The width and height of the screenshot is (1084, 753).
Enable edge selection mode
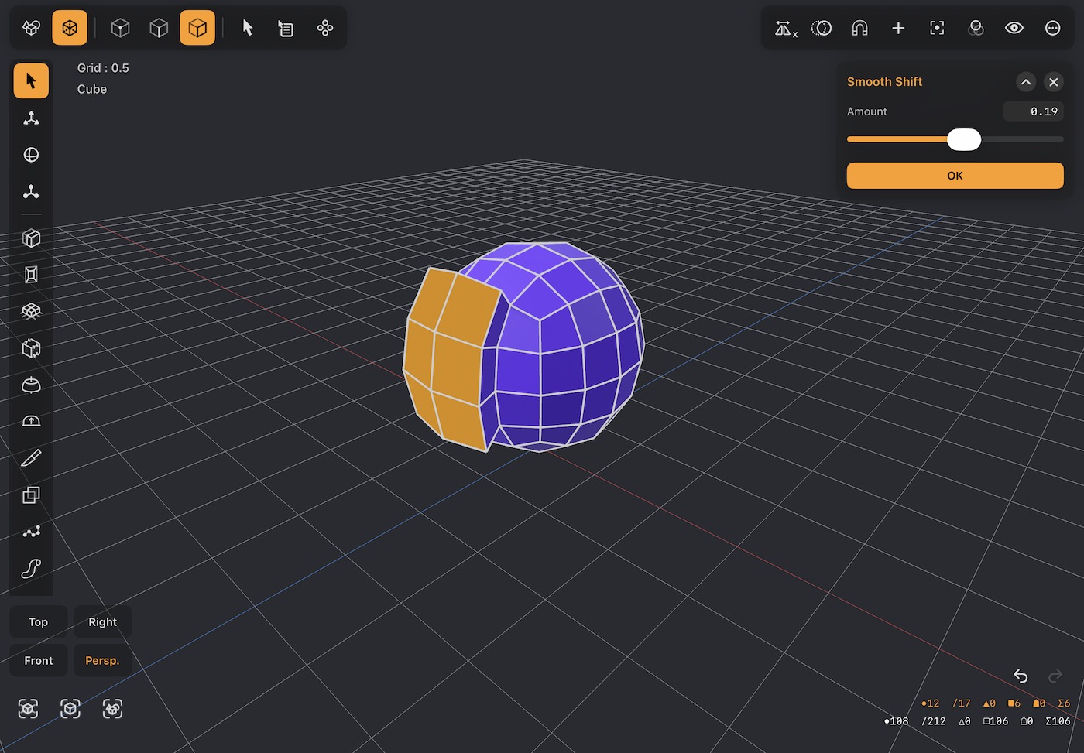coord(159,28)
